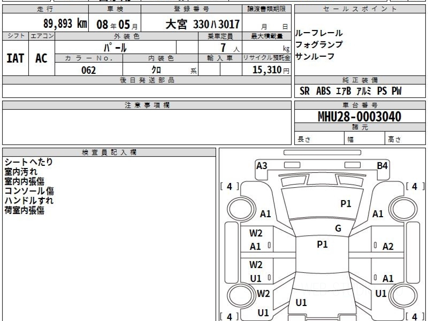The width and height of the screenshot is (428, 321).
Task: Select the 諸元 heading
Action: point(360,127)
